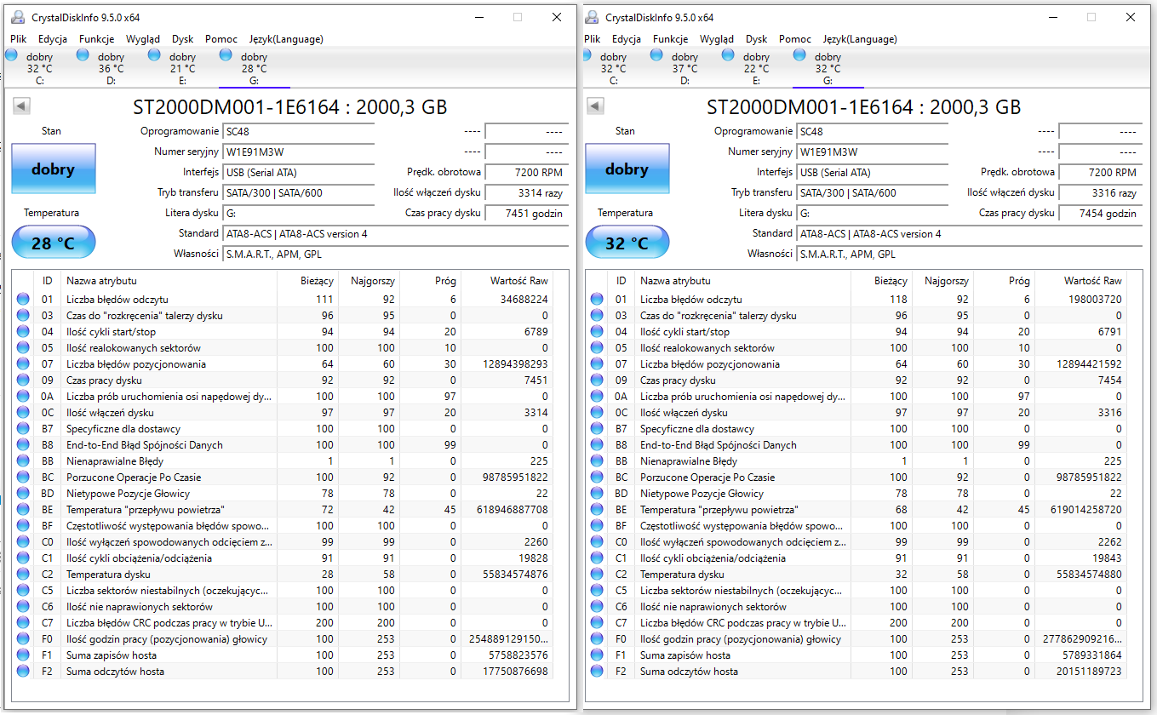Image resolution: width=1157 pixels, height=715 pixels.
Task: Click status orb for attribute BE in right window
Action: click(596, 510)
